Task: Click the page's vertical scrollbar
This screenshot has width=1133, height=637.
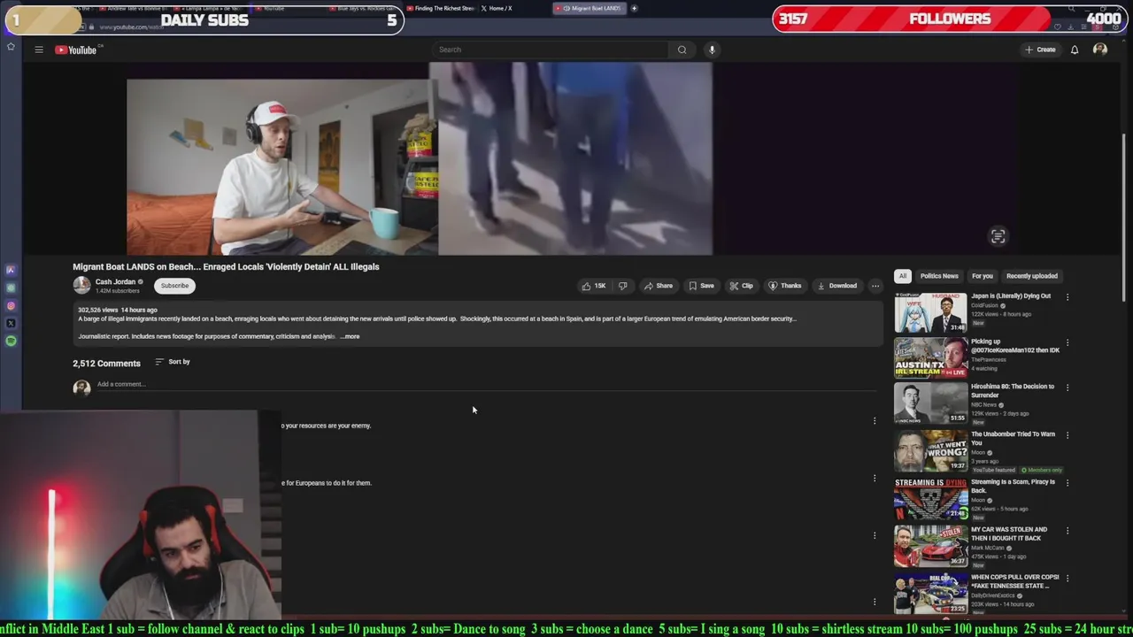Action: [x=1124, y=216]
